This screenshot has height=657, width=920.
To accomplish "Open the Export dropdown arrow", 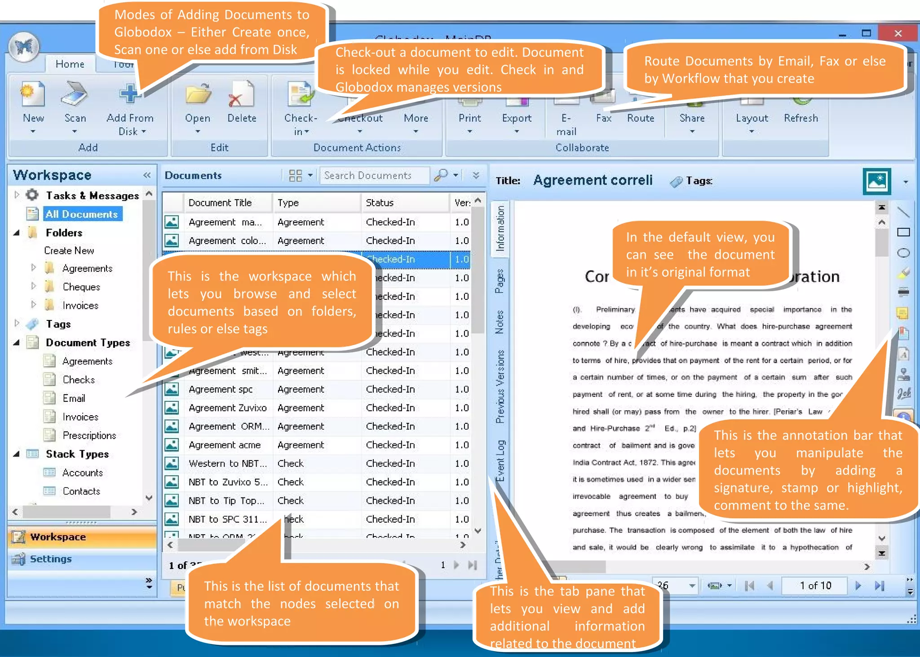I will click(517, 132).
